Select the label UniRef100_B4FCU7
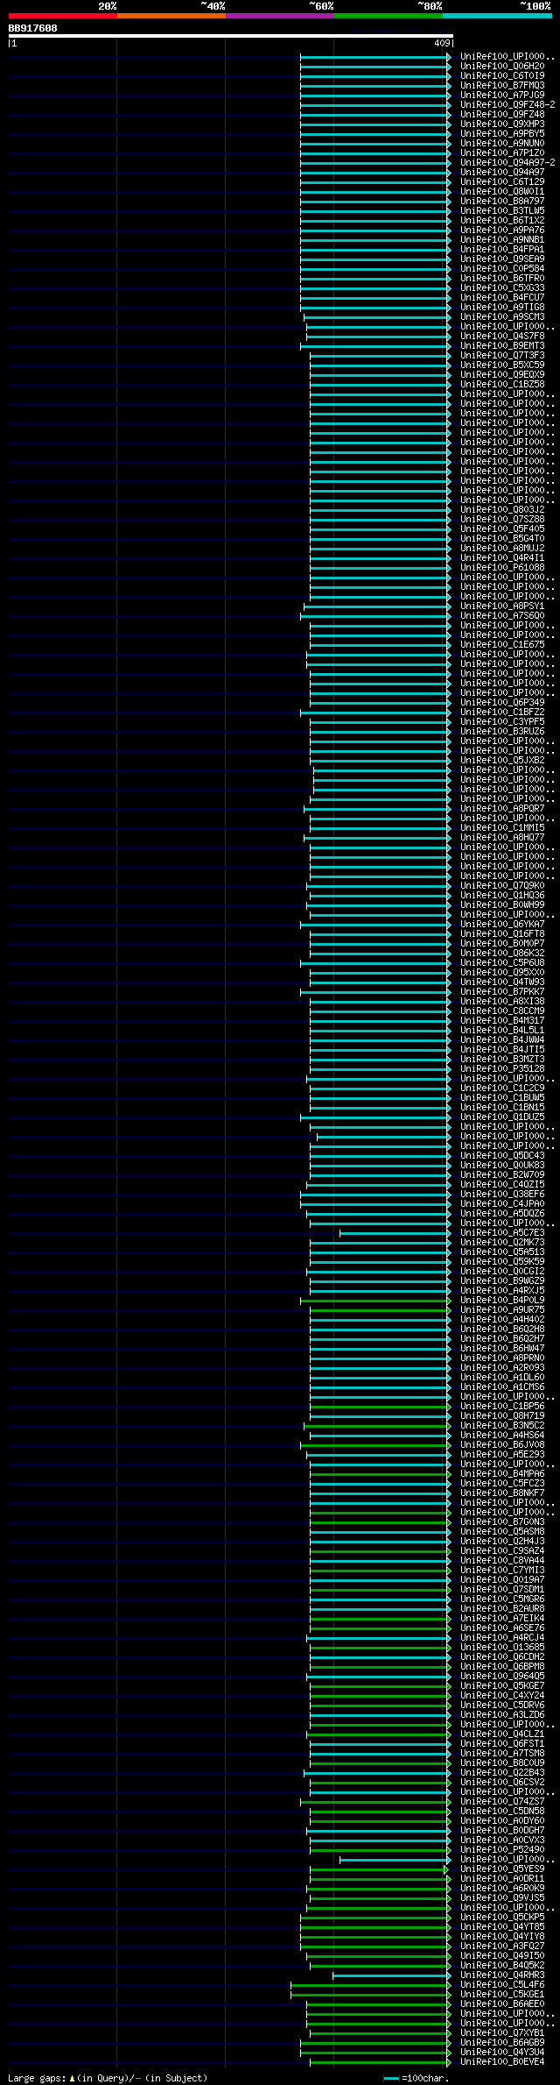The width and height of the screenshot is (560, 2085). point(502,297)
